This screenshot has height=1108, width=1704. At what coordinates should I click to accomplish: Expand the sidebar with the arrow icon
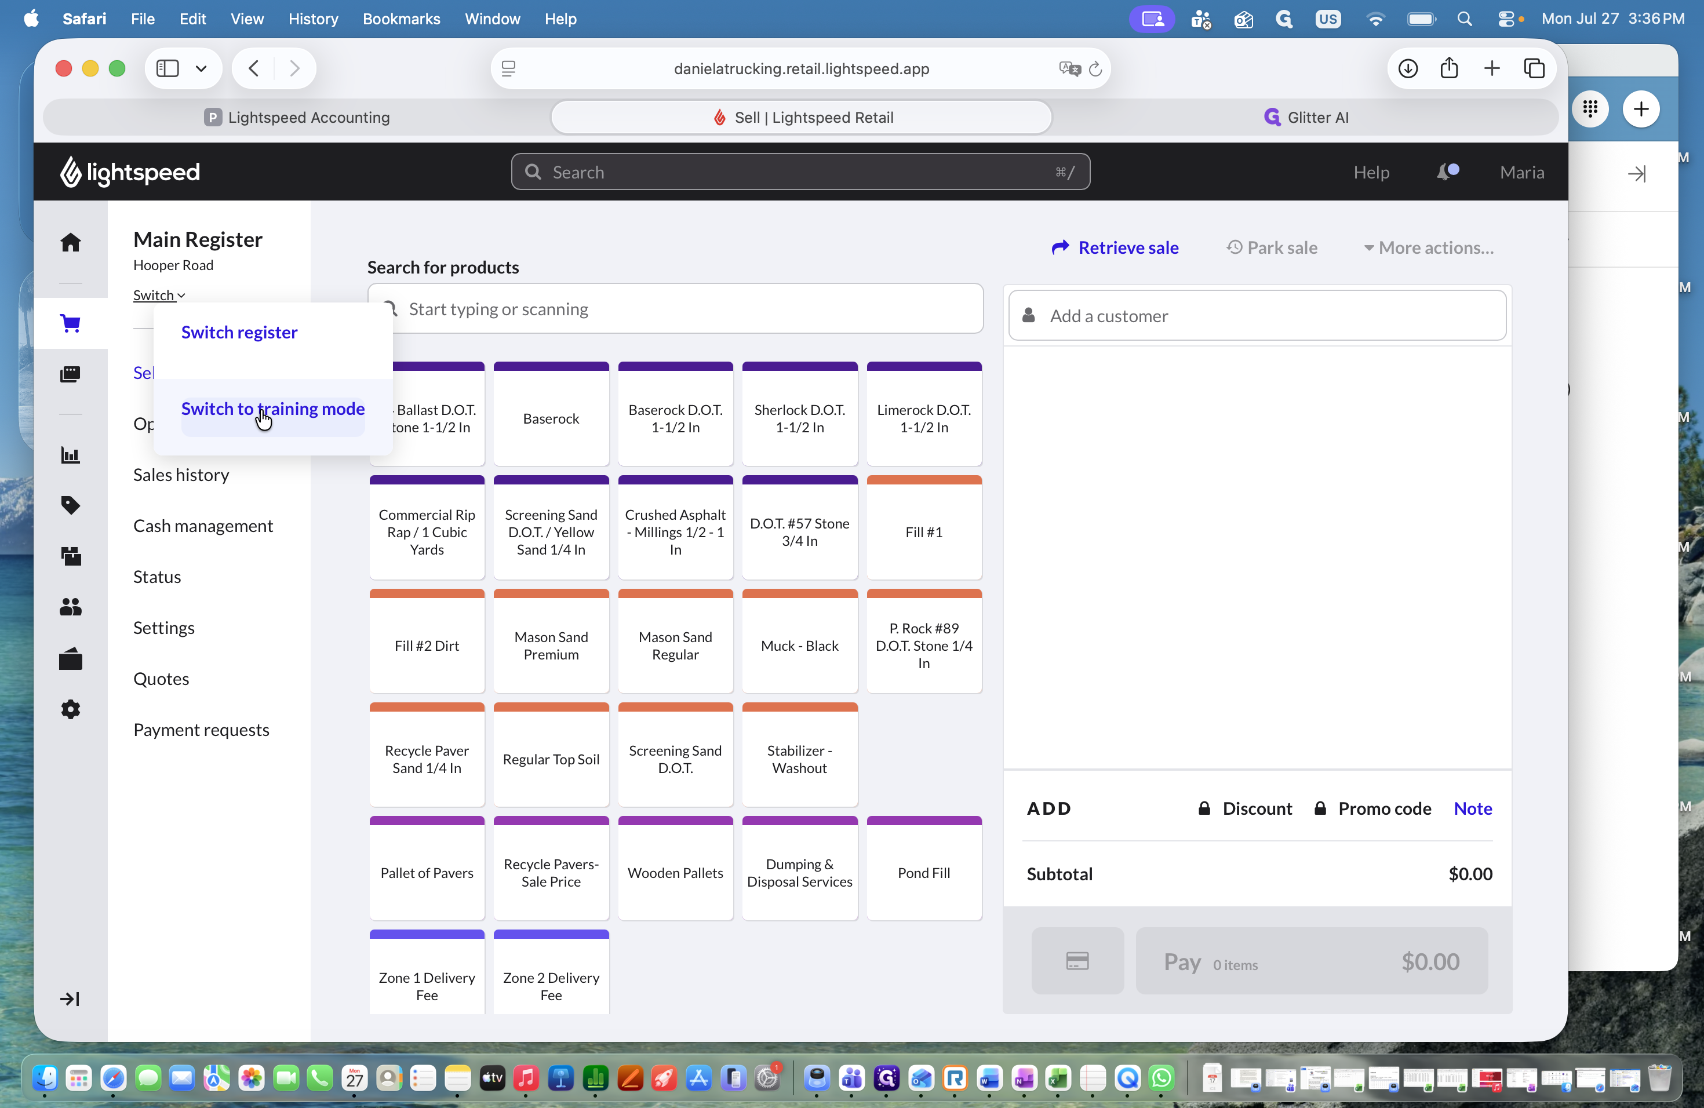coord(70,998)
